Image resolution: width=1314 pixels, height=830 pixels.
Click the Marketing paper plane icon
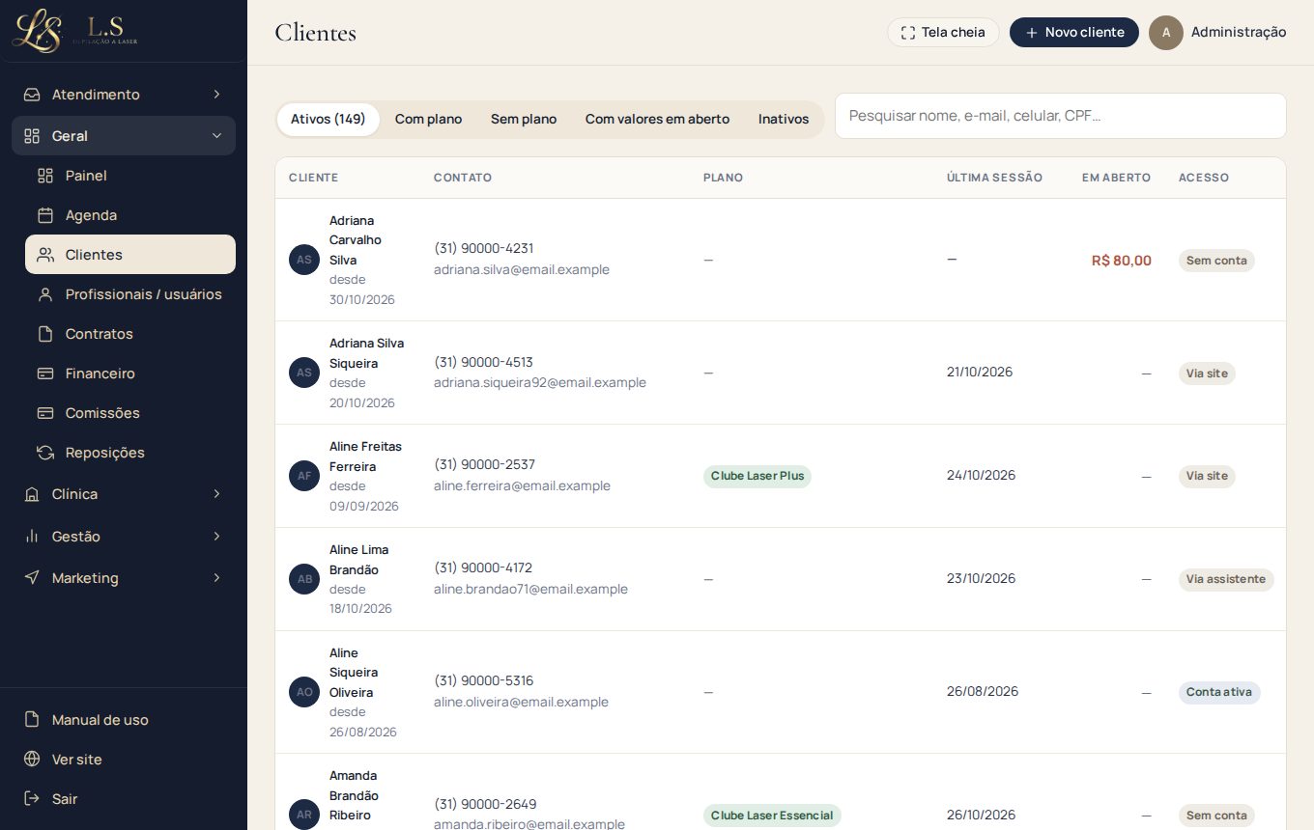pos(32,577)
